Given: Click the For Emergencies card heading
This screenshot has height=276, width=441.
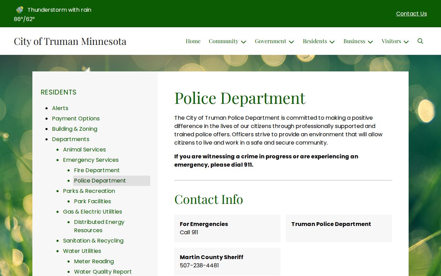Looking at the screenshot, I should tap(204, 224).
